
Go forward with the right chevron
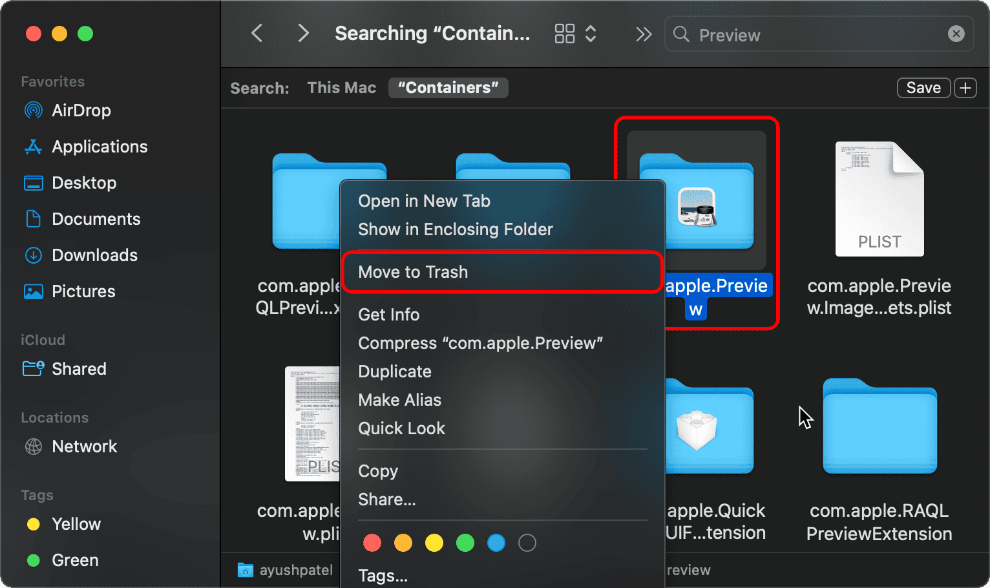[303, 34]
